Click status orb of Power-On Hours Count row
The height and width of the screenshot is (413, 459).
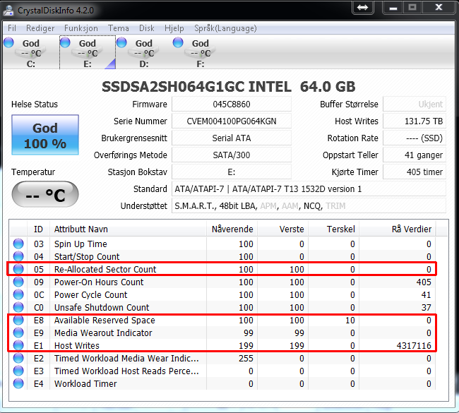(18, 282)
